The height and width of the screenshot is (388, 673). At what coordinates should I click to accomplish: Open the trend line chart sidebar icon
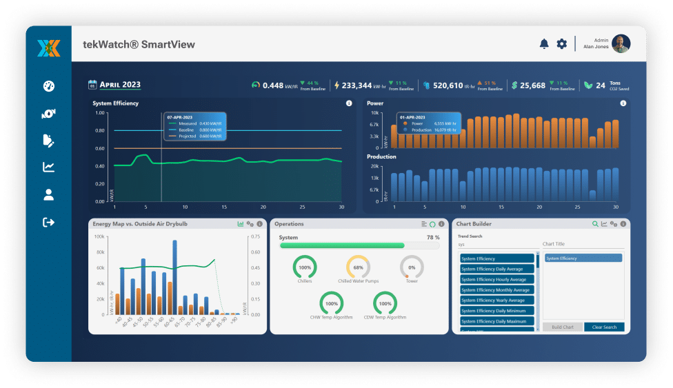pyautogui.click(x=48, y=167)
